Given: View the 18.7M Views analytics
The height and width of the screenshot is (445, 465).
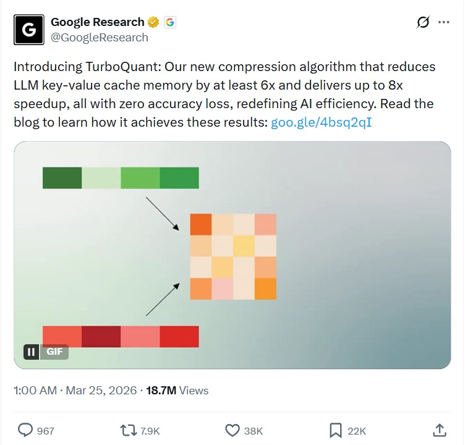Looking at the screenshot, I should pos(177,391).
